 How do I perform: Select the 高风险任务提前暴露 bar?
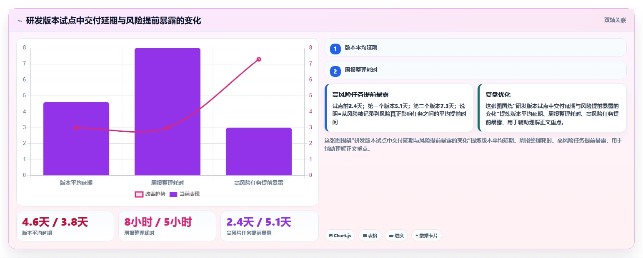pyautogui.click(x=259, y=152)
